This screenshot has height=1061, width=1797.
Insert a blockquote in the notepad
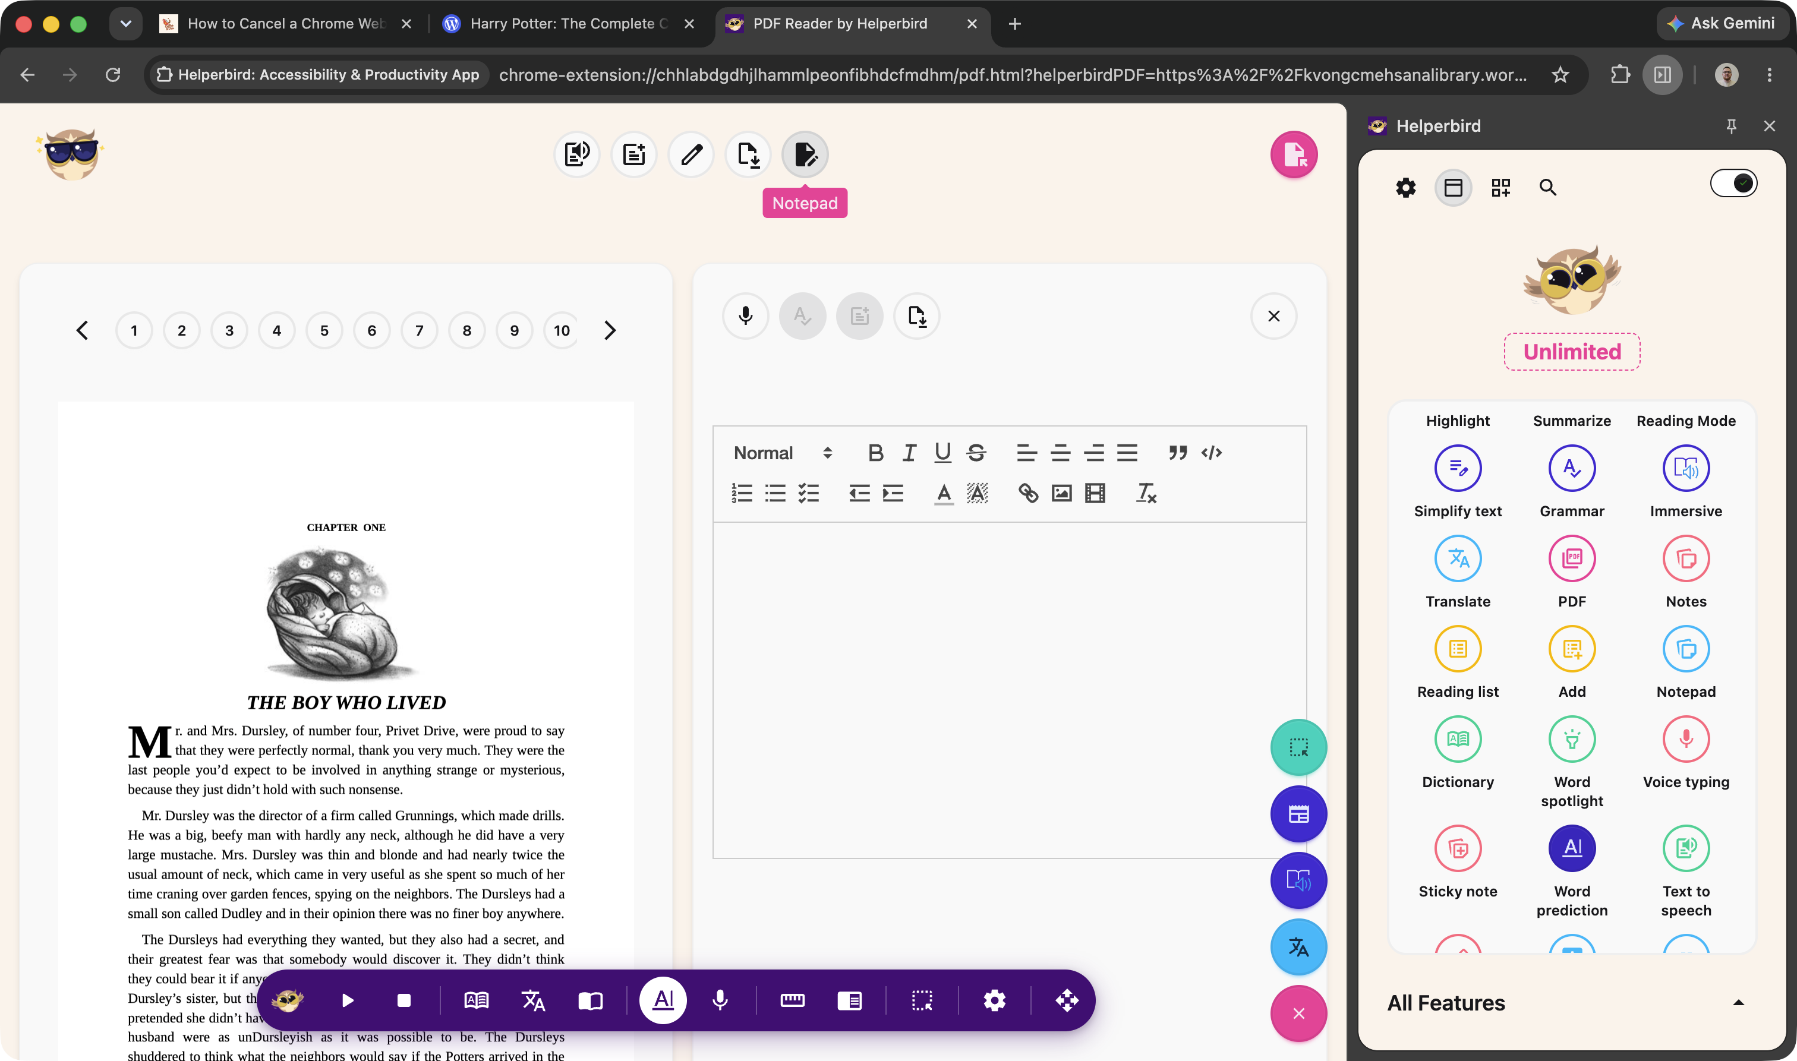(1178, 453)
